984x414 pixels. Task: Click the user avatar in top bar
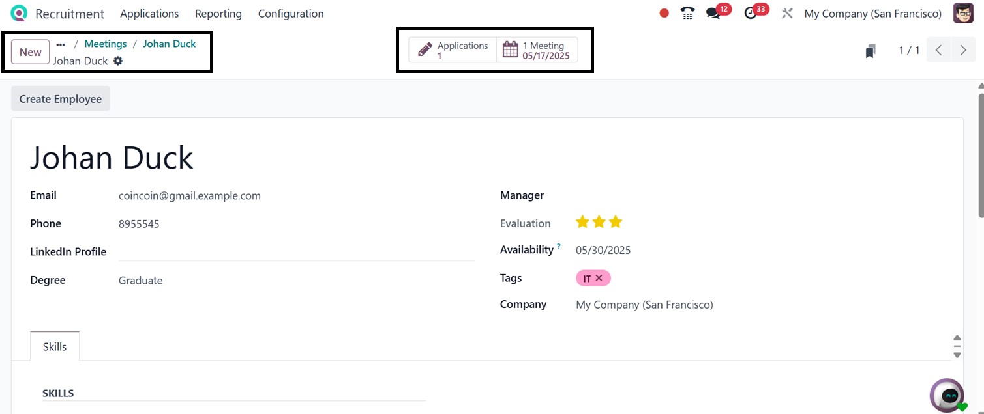(963, 14)
